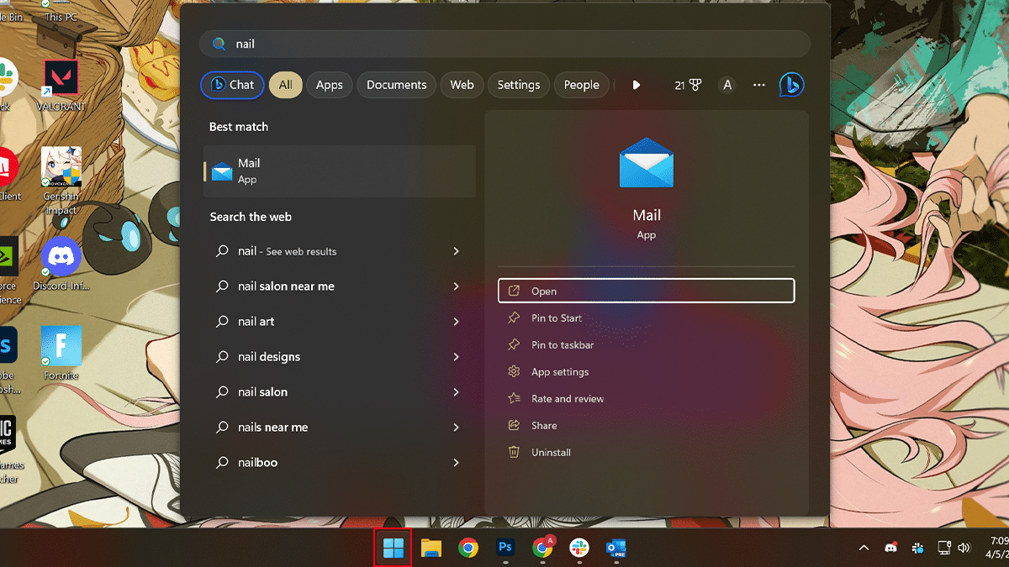The height and width of the screenshot is (567, 1009).
Task: Expand the 'nail art' suggestion arrow
Action: coord(456,322)
